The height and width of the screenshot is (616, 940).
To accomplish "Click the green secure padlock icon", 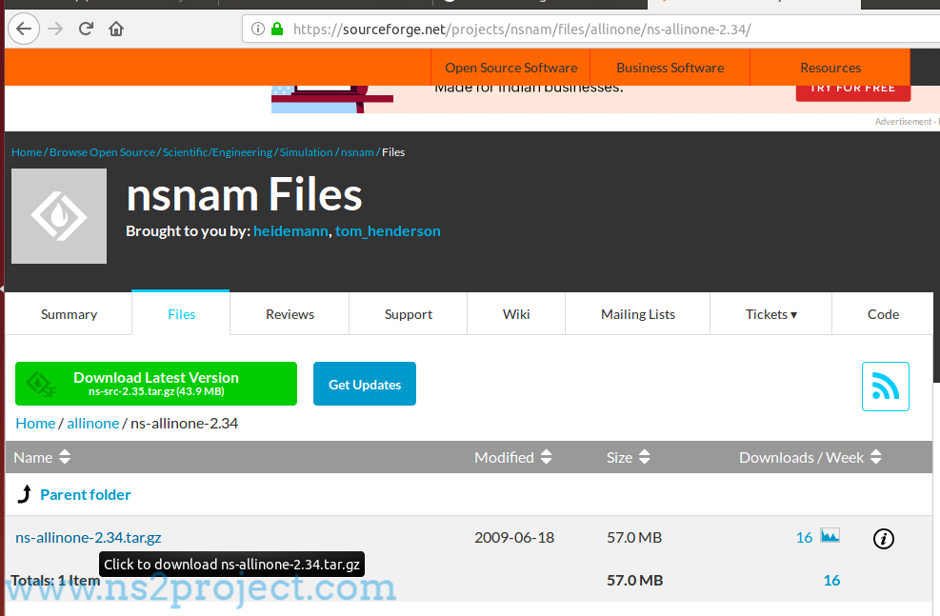I will [277, 29].
